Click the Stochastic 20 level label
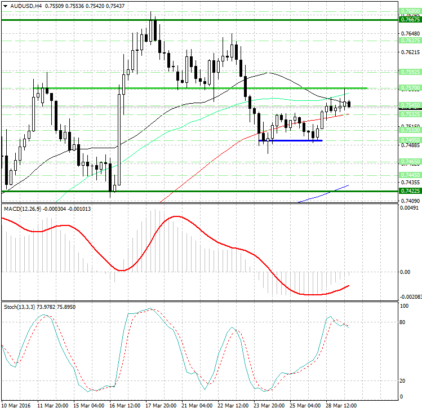This screenshot has width=422, height=412. 403,380
